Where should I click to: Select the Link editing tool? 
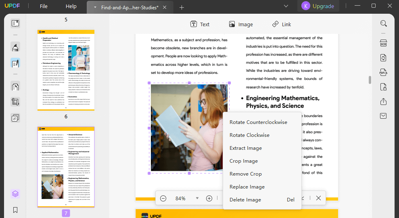pos(282,24)
